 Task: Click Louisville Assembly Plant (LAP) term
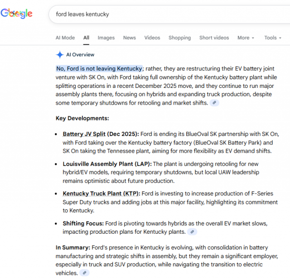tap(107, 164)
